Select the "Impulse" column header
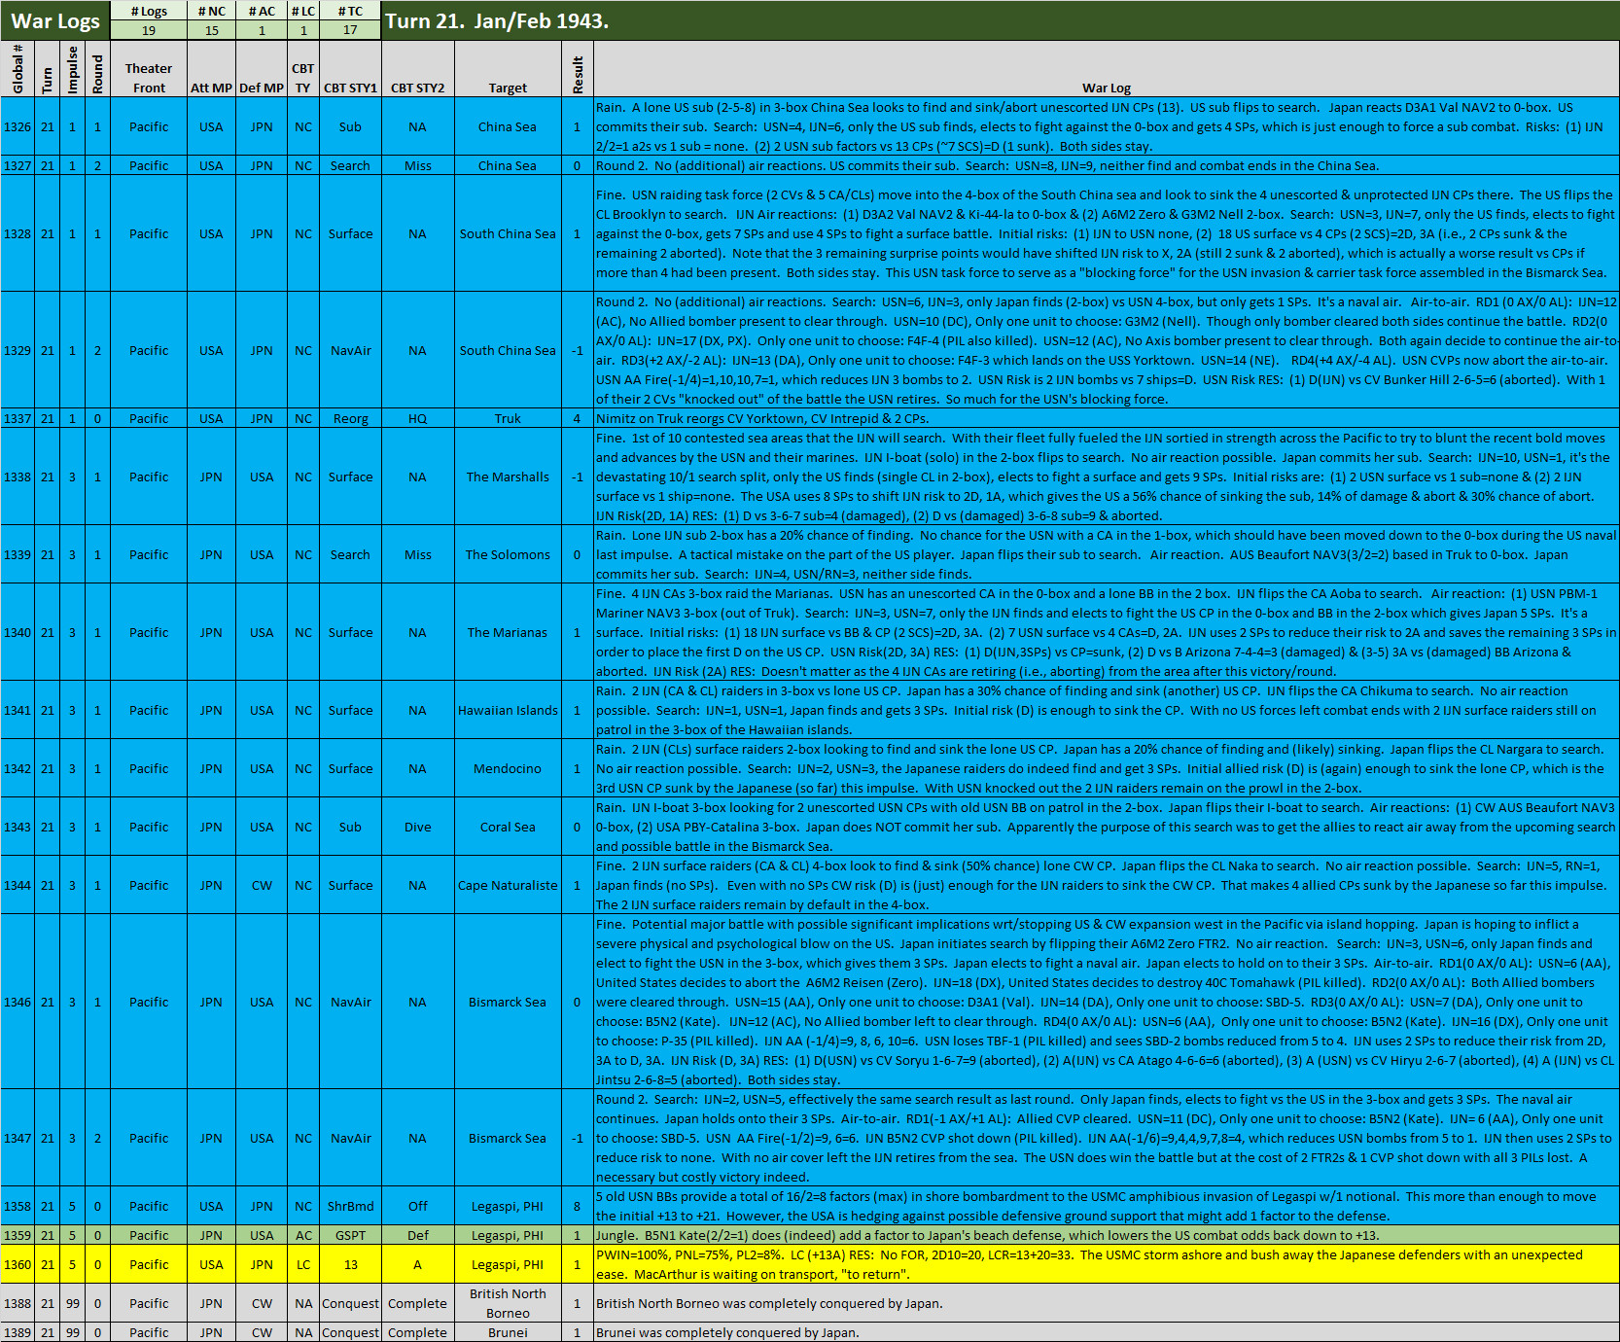Image resolution: width=1620 pixels, height=1342 pixels. (x=72, y=68)
